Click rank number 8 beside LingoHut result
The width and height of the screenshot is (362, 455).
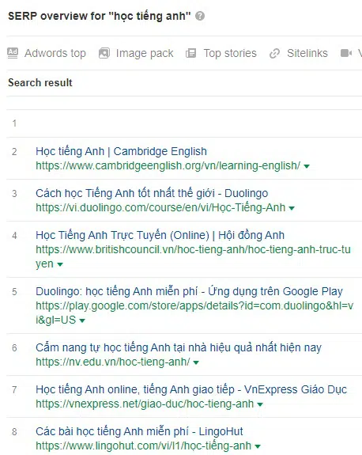tap(14, 432)
